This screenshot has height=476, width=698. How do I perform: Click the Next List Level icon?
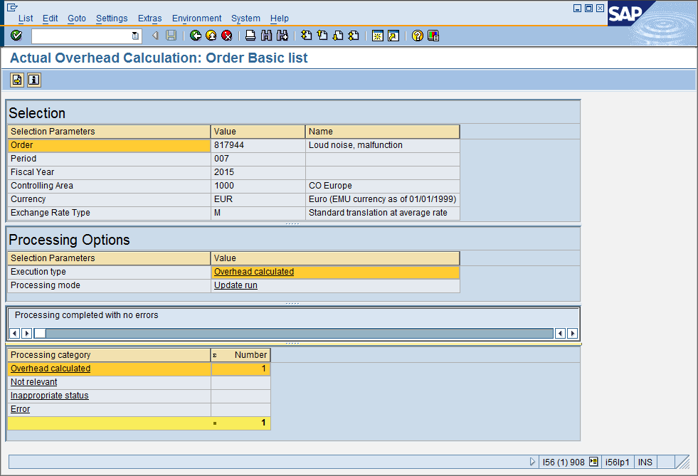[17, 80]
